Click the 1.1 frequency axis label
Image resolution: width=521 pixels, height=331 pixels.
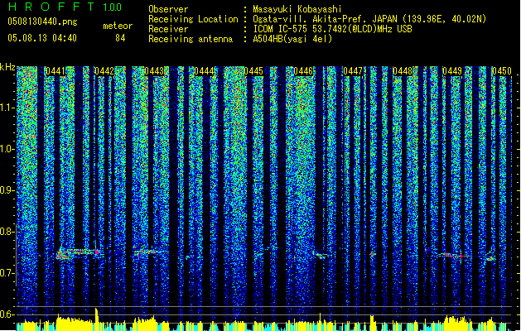coord(7,108)
